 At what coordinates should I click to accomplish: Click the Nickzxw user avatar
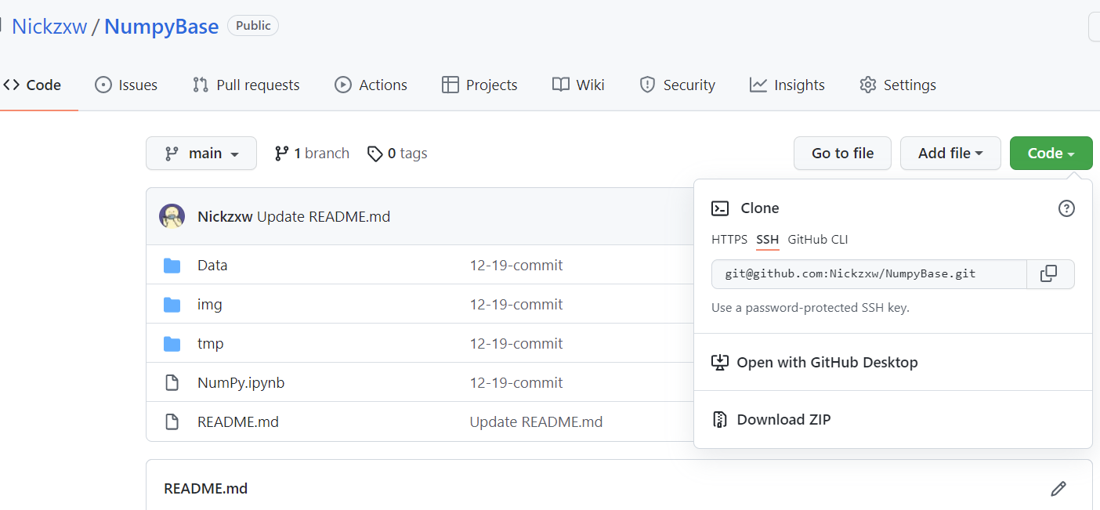pos(172,216)
